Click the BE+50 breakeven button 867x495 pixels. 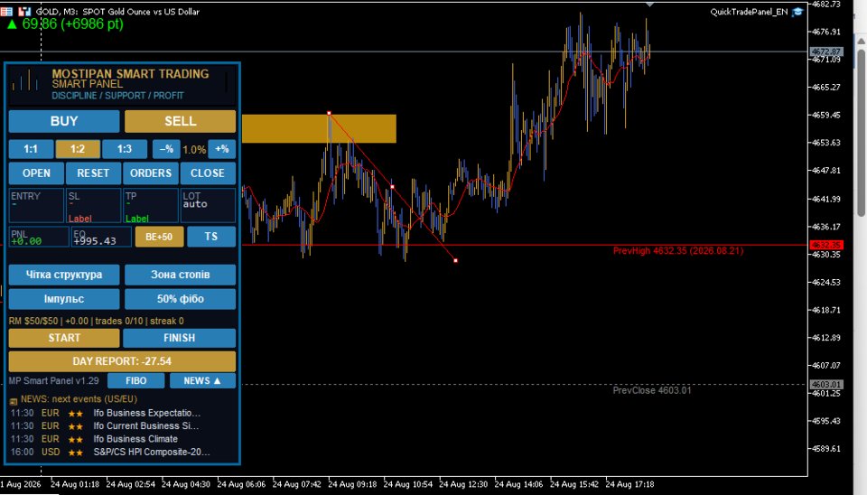[x=159, y=237]
